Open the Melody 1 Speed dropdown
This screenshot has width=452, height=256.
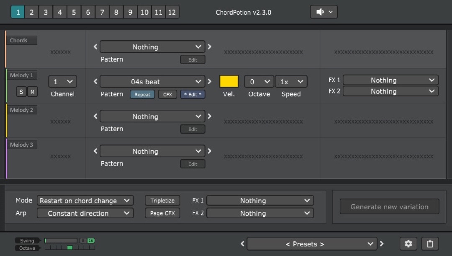(291, 82)
